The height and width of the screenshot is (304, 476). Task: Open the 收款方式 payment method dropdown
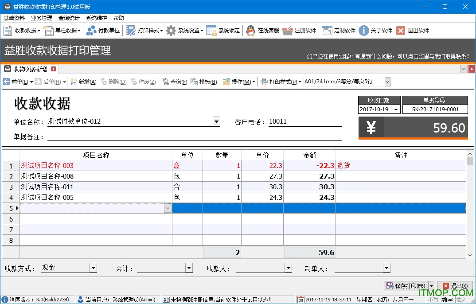tap(93, 268)
